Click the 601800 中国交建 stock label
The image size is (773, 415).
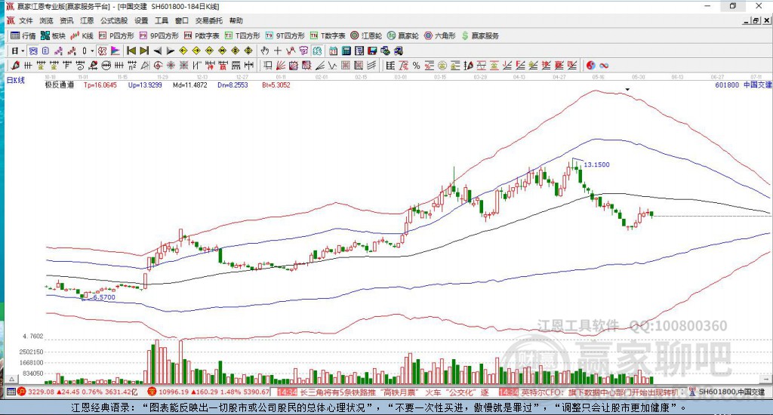(x=744, y=85)
